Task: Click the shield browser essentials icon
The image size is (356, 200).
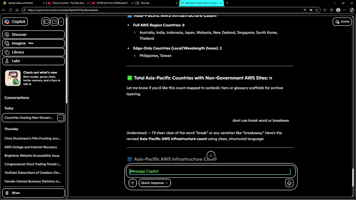Action: point(332,10)
